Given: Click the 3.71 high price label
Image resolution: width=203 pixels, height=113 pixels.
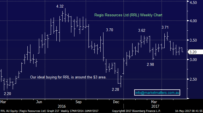Looking at the screenshot, I should (165, 27).
